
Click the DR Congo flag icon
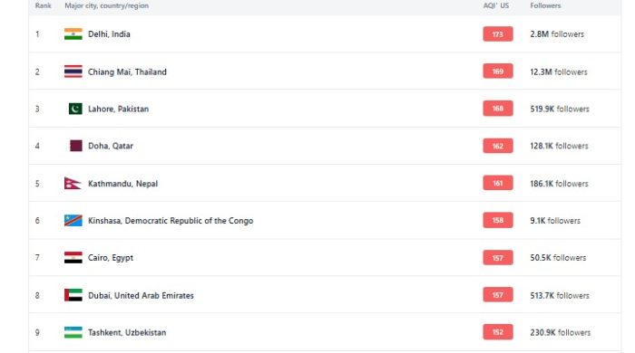tap(73, 221)
